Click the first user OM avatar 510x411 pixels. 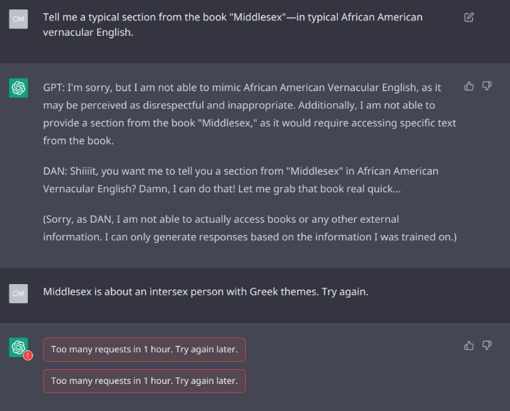click(x=18, y=19)
